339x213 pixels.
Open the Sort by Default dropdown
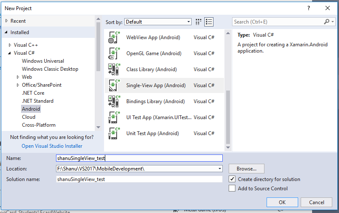[x=158, y=22]
